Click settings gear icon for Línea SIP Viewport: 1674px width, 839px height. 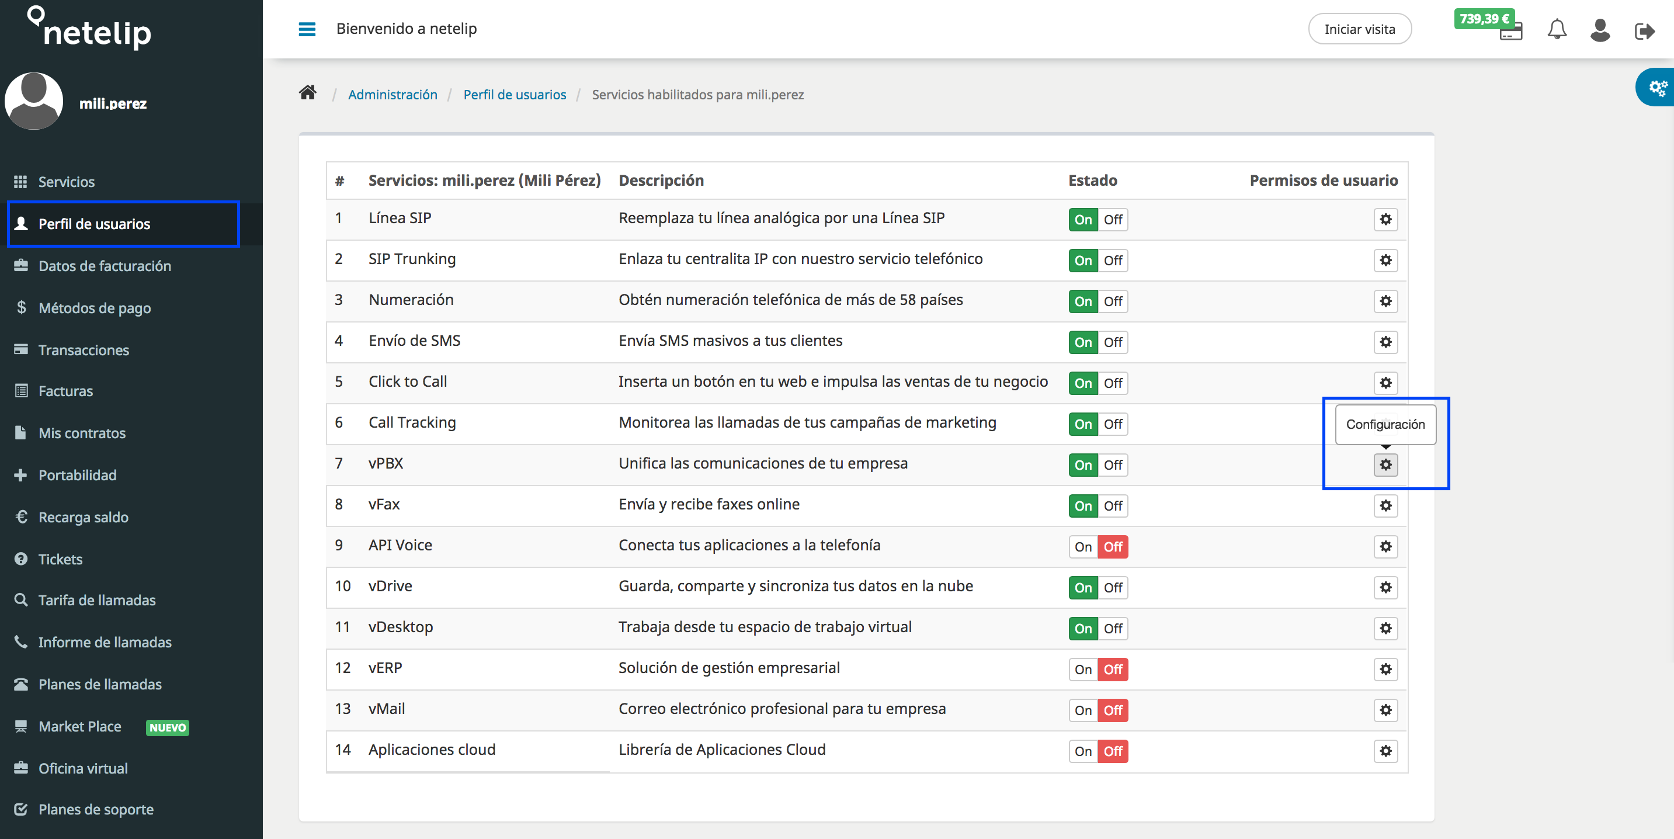[x=1385, y=219]
